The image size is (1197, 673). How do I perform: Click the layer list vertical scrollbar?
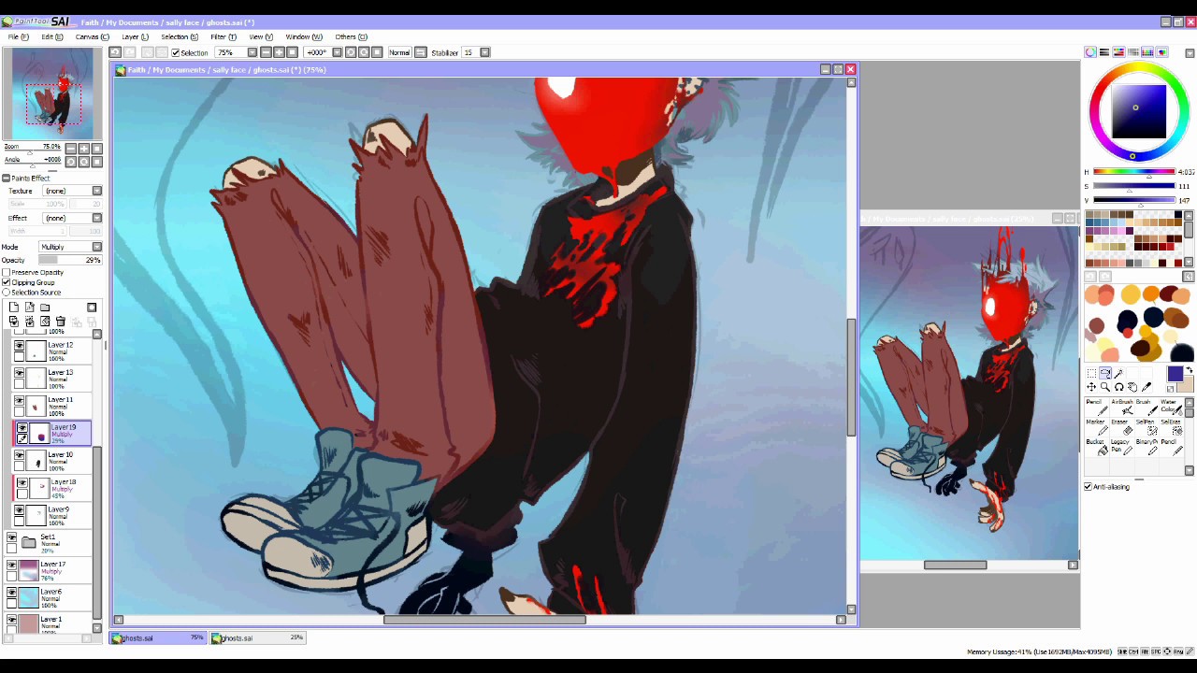(x=96, y=532)
